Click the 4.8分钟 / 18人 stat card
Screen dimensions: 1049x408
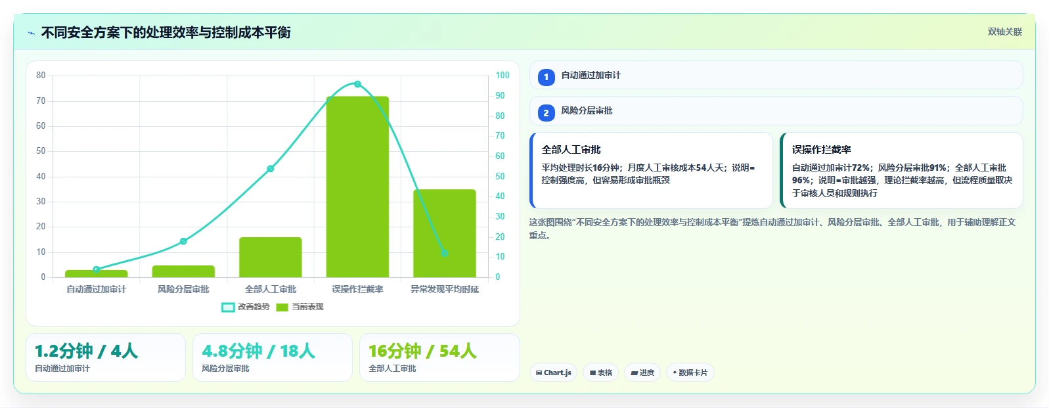point(273,357)
